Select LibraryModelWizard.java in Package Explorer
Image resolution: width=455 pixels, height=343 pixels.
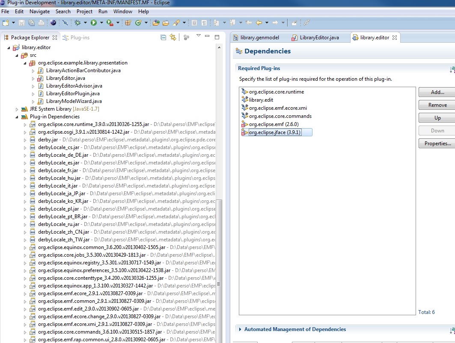74,101
